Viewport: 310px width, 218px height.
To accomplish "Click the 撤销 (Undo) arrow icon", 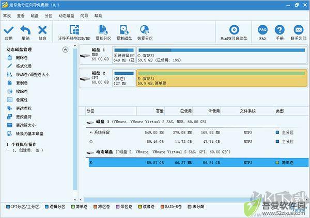I will click(x=25, y=30).
